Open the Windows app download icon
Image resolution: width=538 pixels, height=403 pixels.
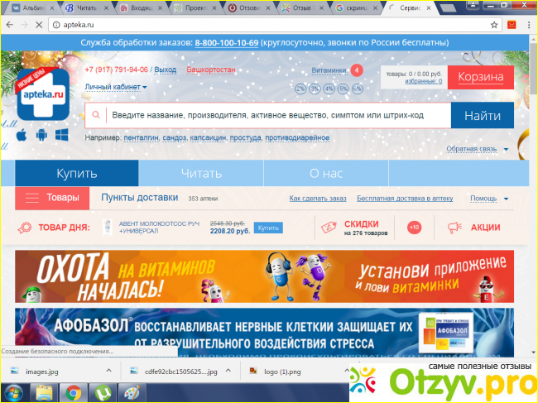[61, 134]
